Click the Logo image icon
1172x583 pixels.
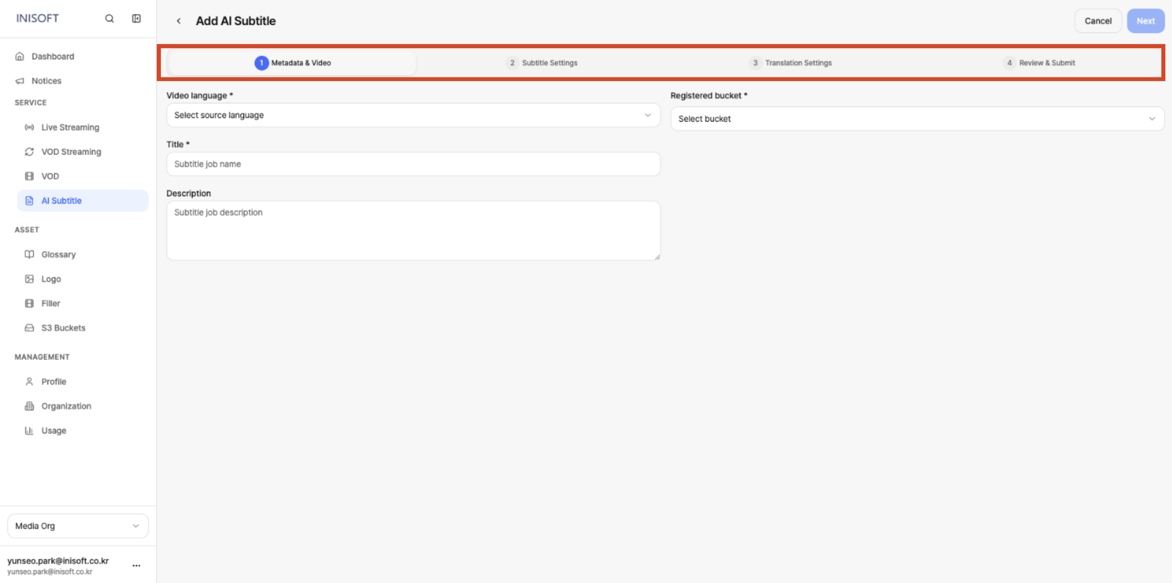coord(29,279)
